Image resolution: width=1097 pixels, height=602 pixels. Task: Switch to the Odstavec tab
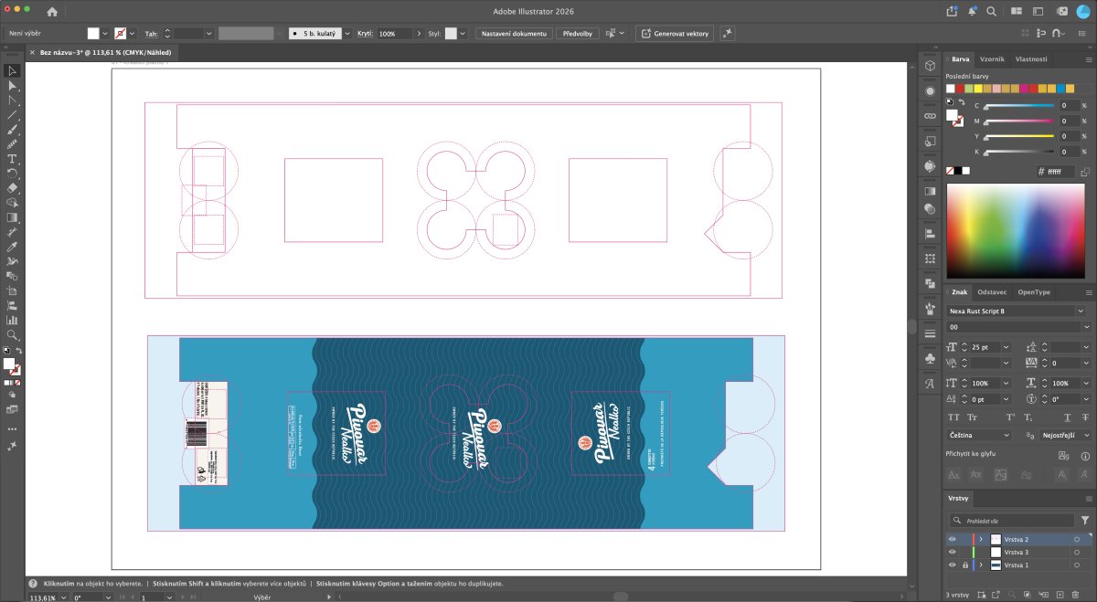pyautogui.click(x=992, y=291)
